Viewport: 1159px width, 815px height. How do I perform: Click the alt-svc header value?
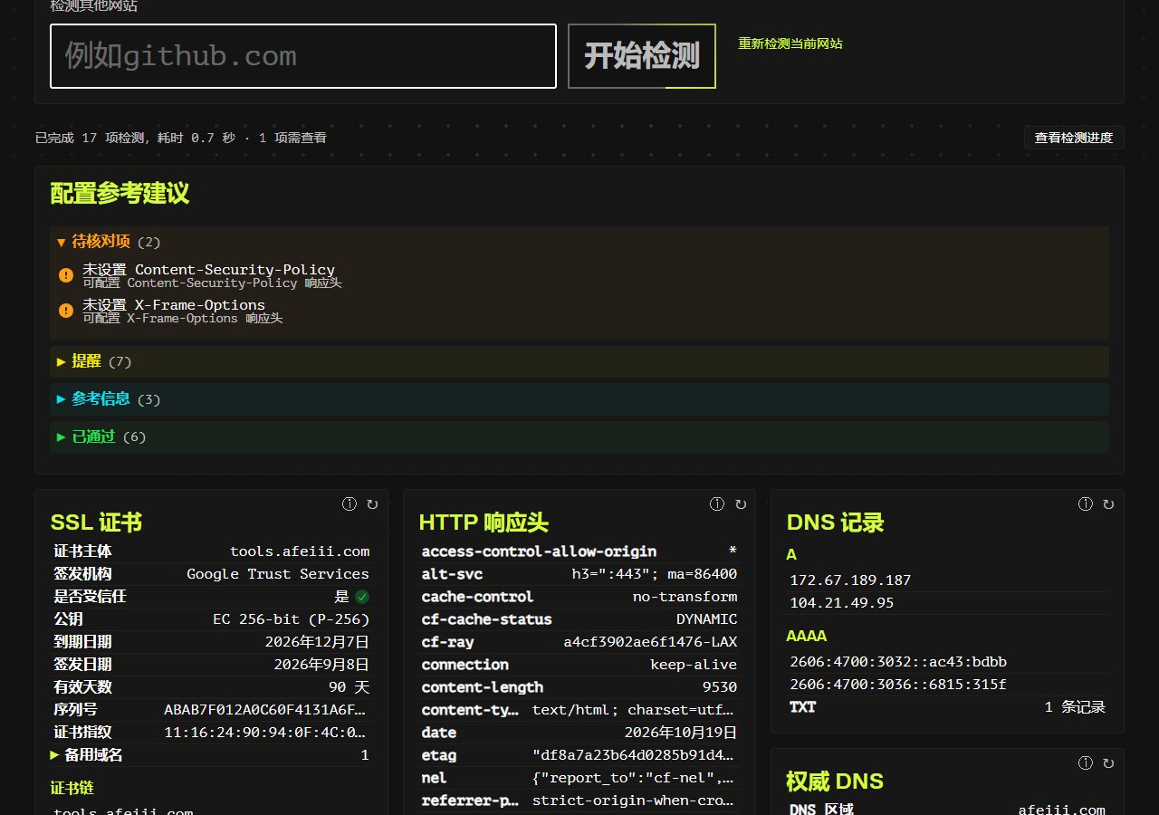655,574
